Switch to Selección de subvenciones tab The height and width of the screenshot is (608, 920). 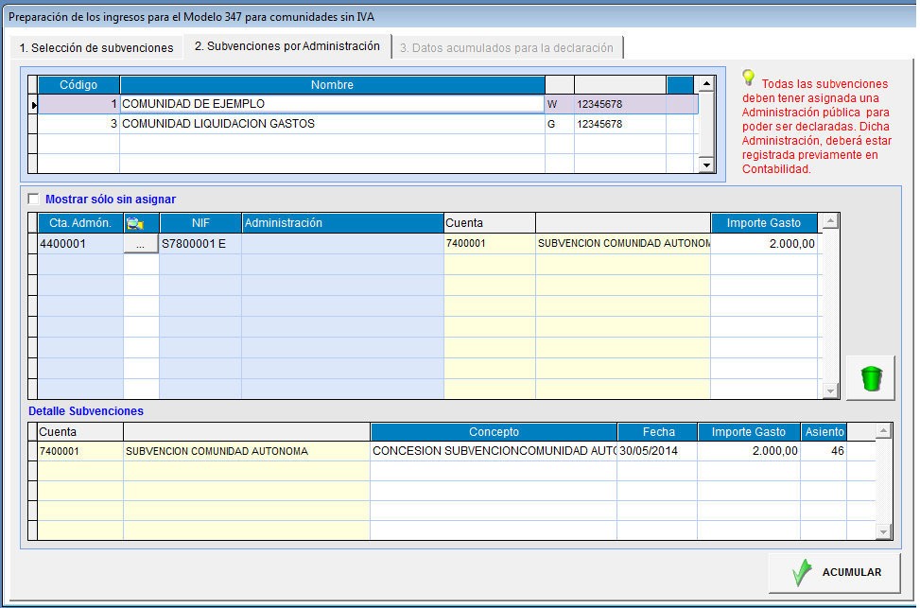tap(95, 47)
